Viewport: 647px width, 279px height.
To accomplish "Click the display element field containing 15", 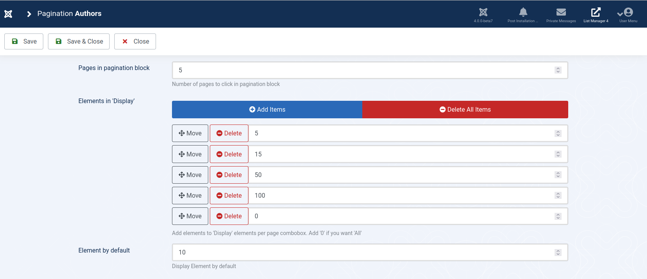I will 408,154.
